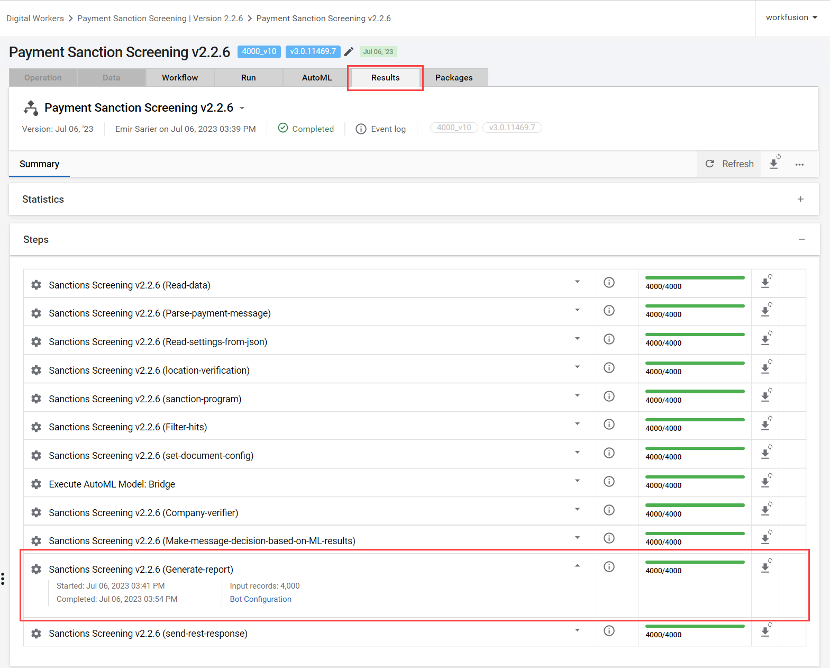
Task: Click gear icon for Parse-payment-message step
Action: coord(36,313)
